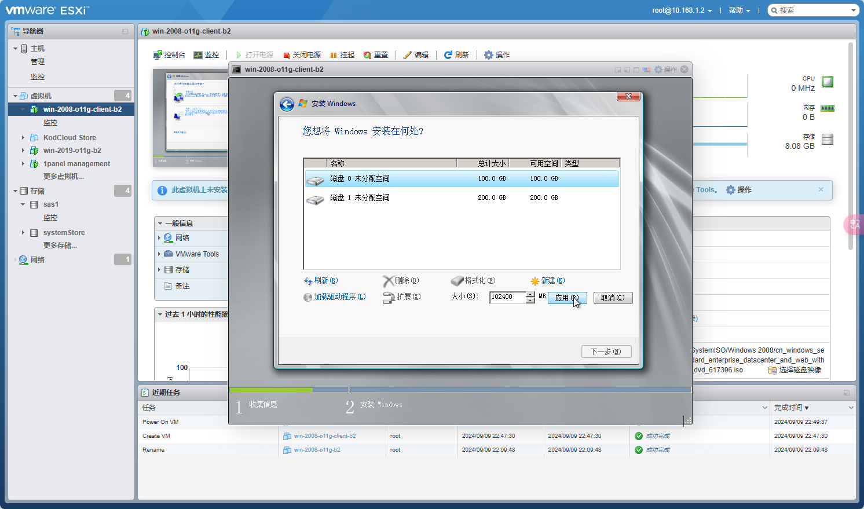The width and height of the screenshot is (864, 509).
Task: Click the 选择磁盘映像 select disk image link
Action: click(x=795, y=370)
